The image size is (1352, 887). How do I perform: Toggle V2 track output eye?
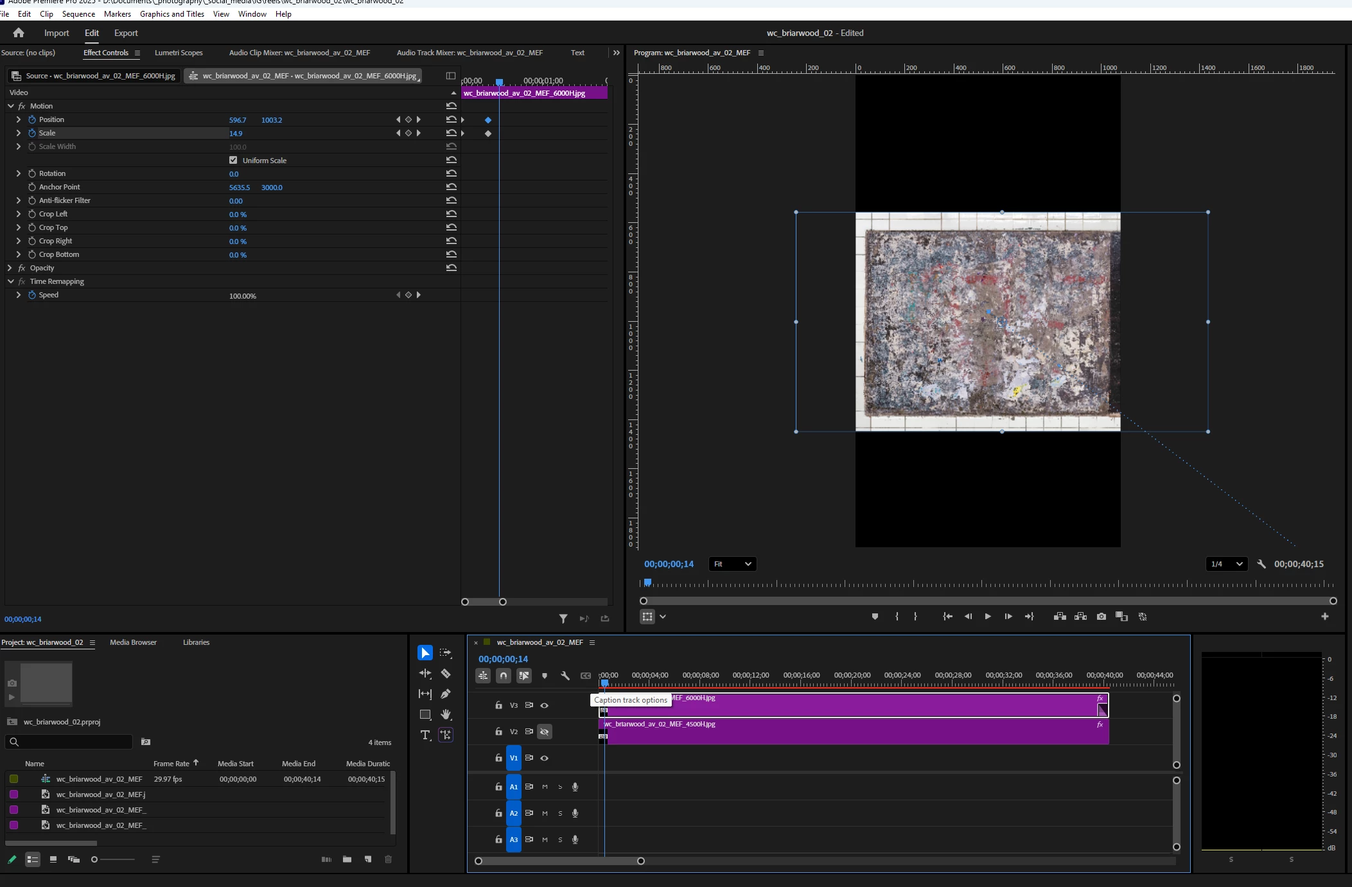(x=544, y=732)
